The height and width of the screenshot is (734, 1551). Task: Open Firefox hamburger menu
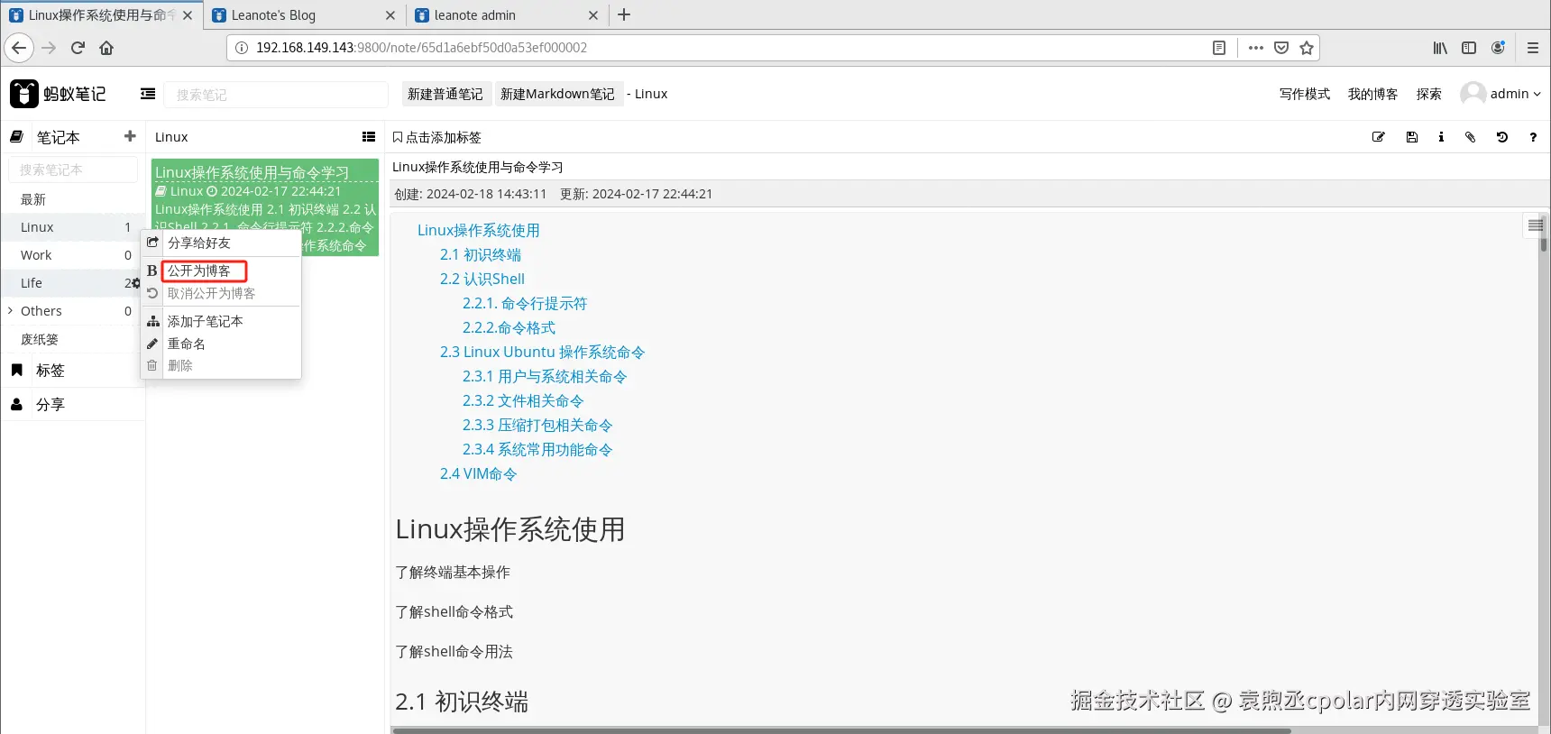click(x=1533, y=48)
